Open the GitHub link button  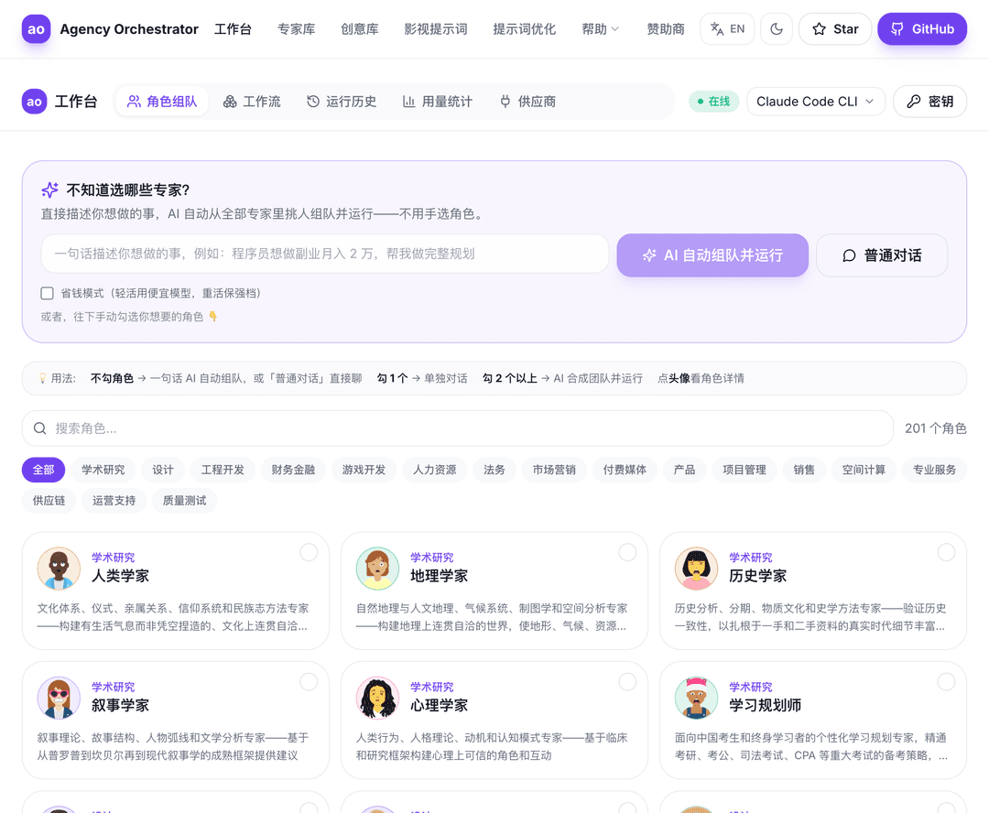[x=922, y=29]
